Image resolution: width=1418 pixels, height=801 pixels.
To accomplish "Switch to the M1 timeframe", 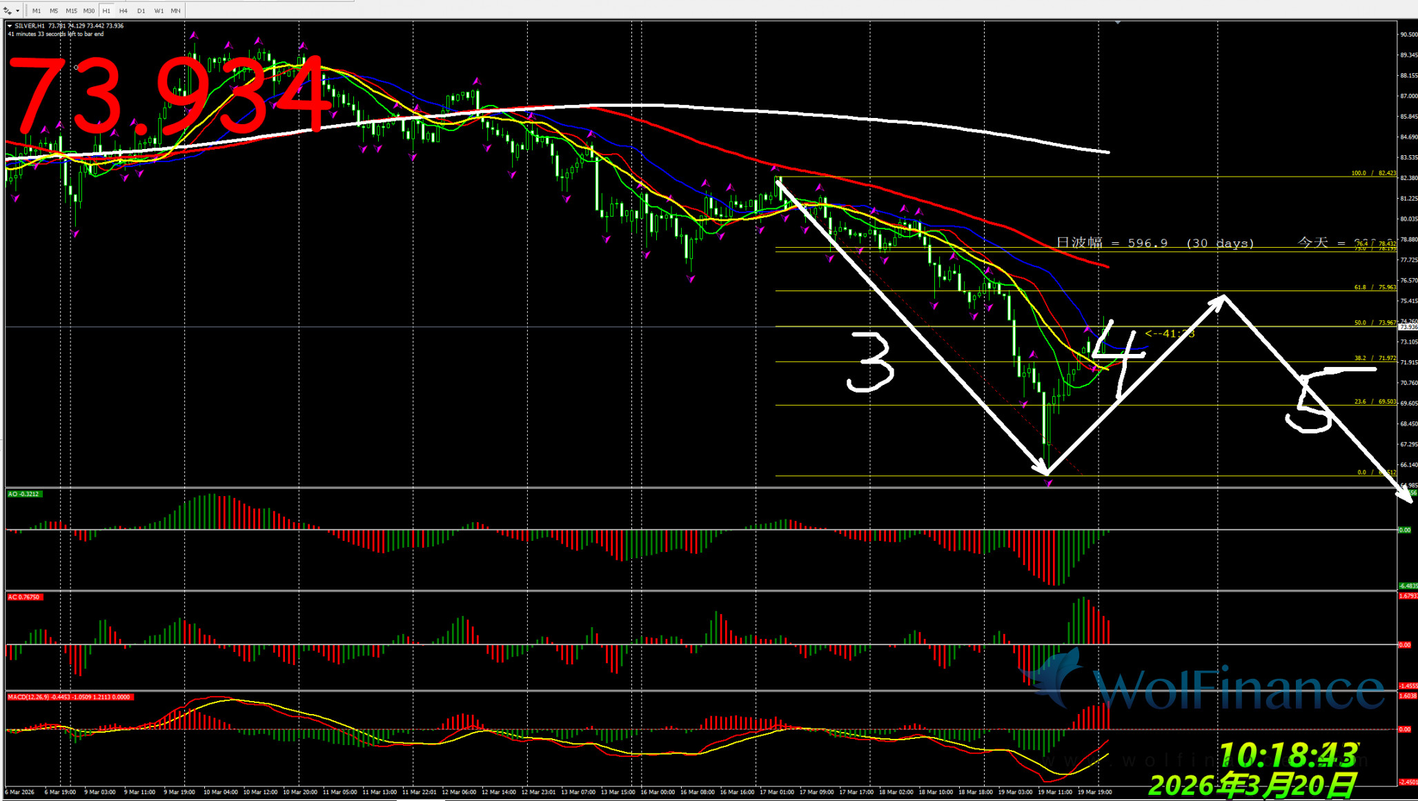I will coord(36,11).
